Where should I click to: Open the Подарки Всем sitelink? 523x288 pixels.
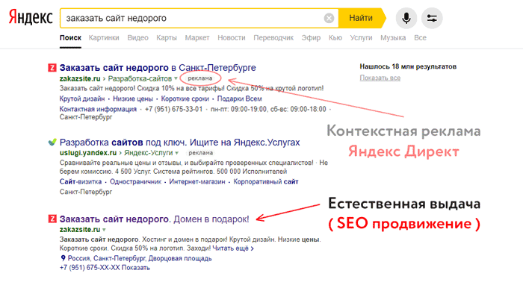pos(240,99)
